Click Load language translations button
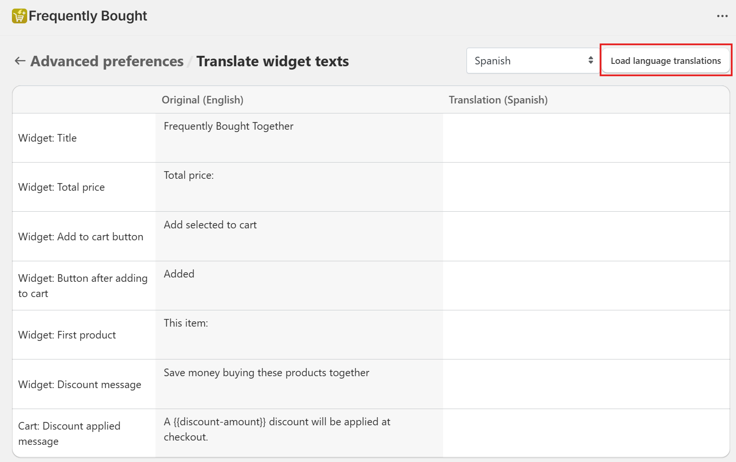 pyautogui.click(x=665, y=61)
